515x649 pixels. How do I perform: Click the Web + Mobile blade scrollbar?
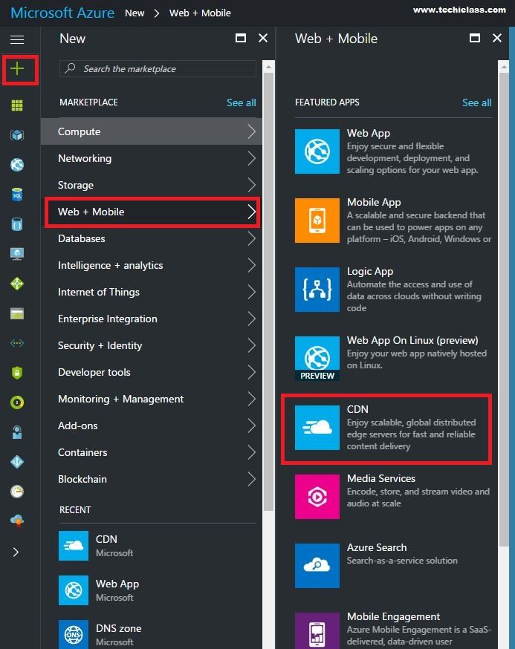(504, 310)
